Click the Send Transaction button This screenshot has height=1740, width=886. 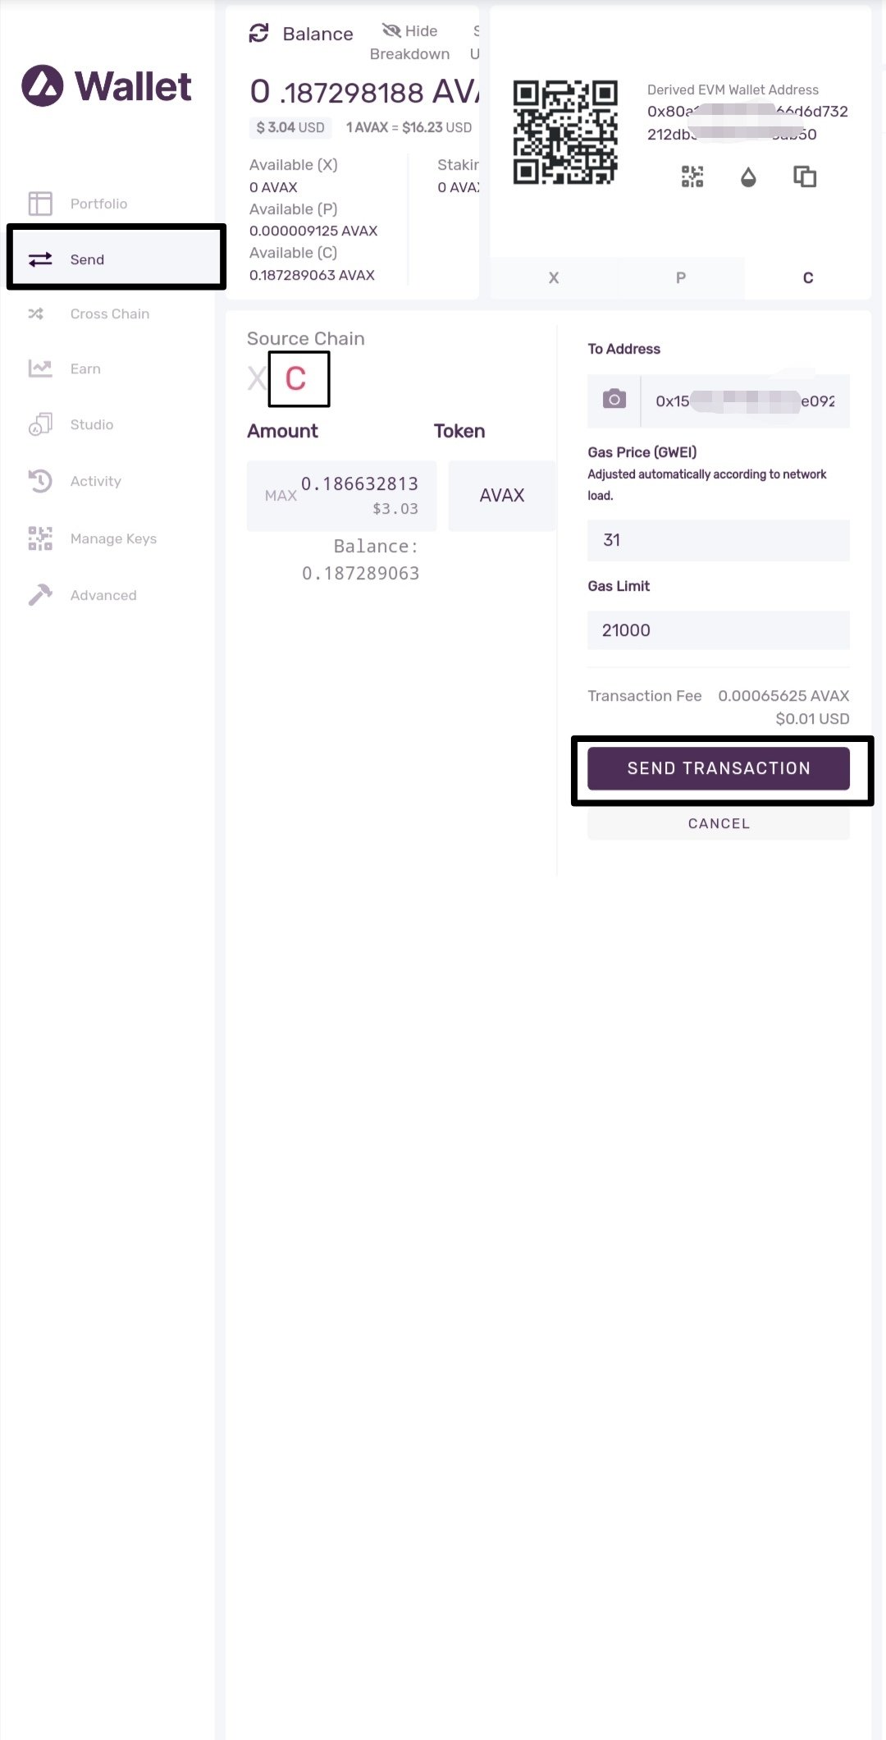click(718, 768)
